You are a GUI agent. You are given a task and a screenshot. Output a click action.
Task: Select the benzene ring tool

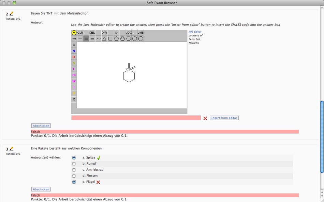122,39
